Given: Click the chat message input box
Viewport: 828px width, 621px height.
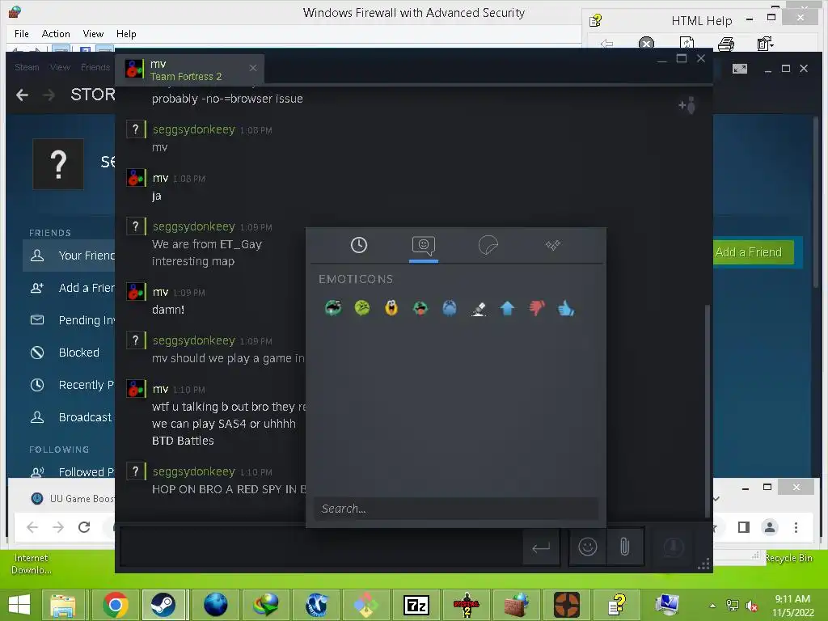Looking at the screenshot, I should (x=320, y=547).
